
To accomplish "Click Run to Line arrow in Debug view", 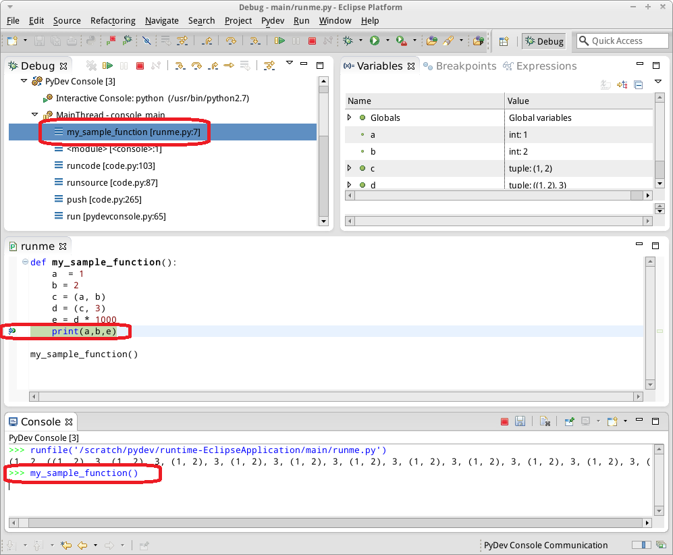I will pyautogui.click(x=229, y=65).
